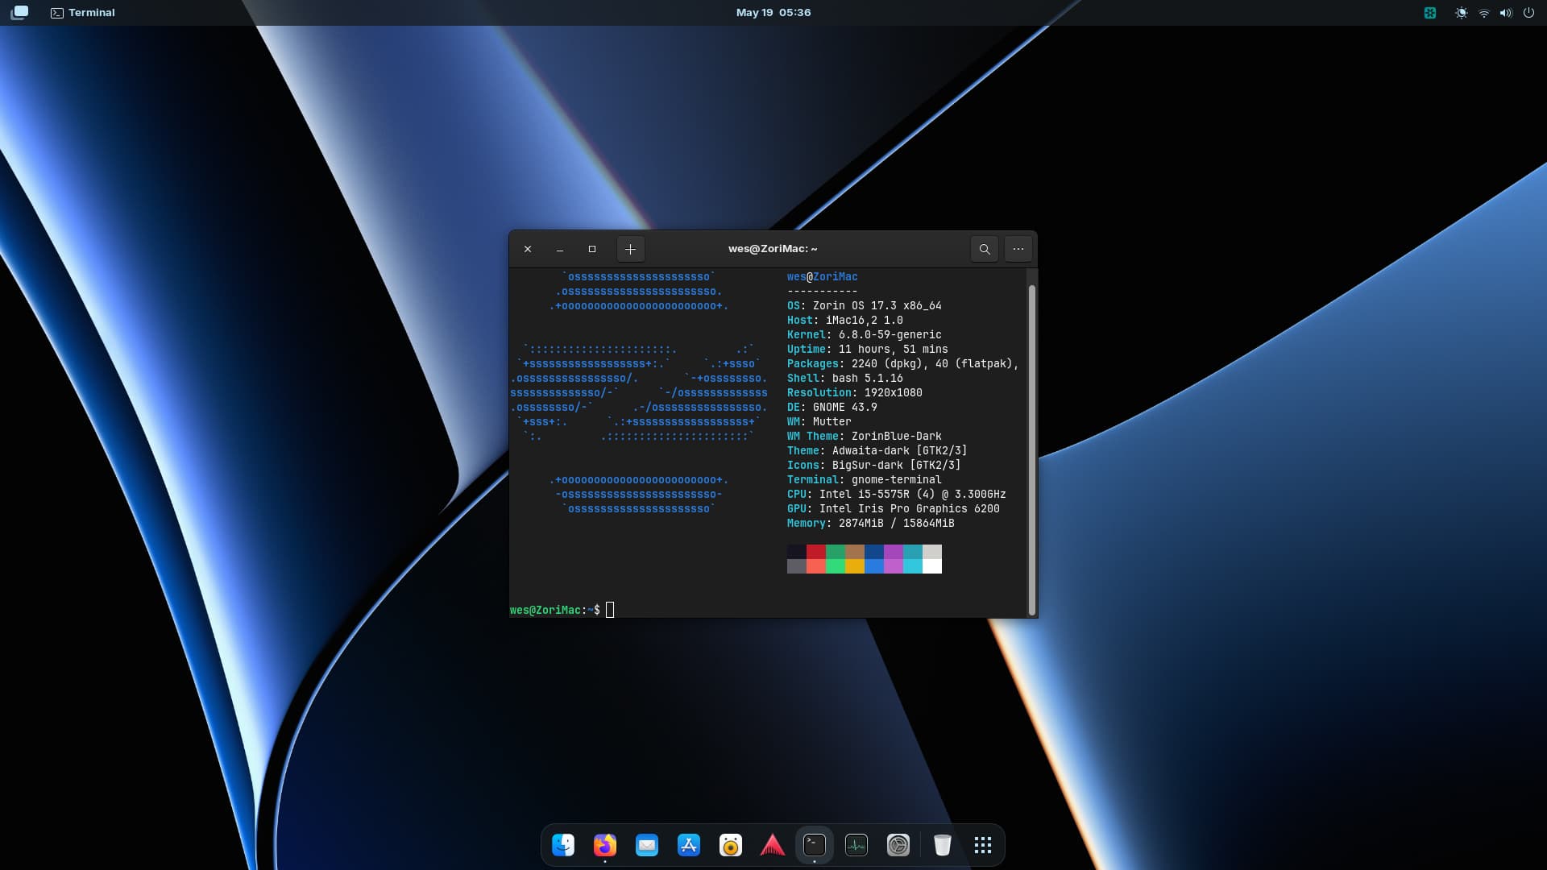Open search in the terminal header
The height and width of the screenshot is (870, 1547).
(985, 249)
